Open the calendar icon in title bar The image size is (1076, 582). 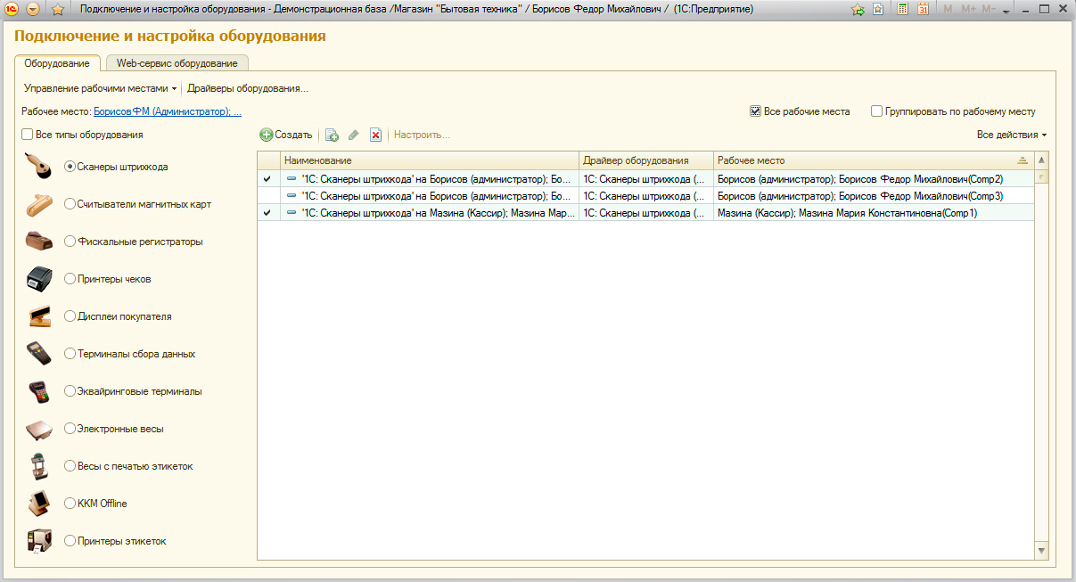(x=924, y=10)
